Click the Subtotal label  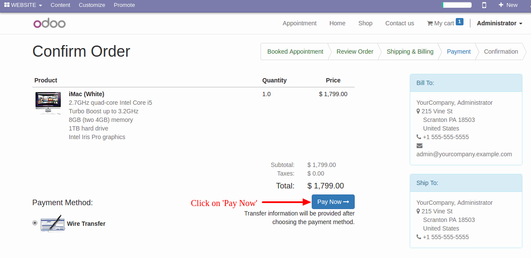(282, 165)
